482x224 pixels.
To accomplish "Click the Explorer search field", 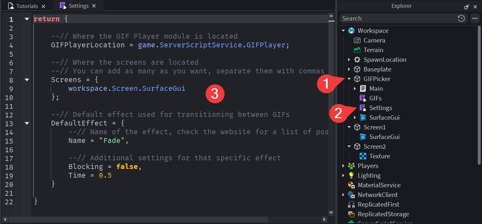I will [x=397, y=18].
